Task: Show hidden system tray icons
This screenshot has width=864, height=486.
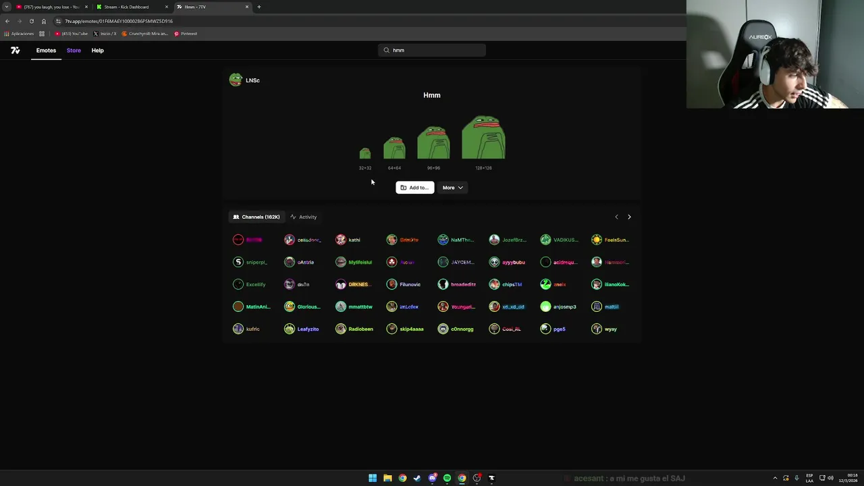Action: coord(775,478)
